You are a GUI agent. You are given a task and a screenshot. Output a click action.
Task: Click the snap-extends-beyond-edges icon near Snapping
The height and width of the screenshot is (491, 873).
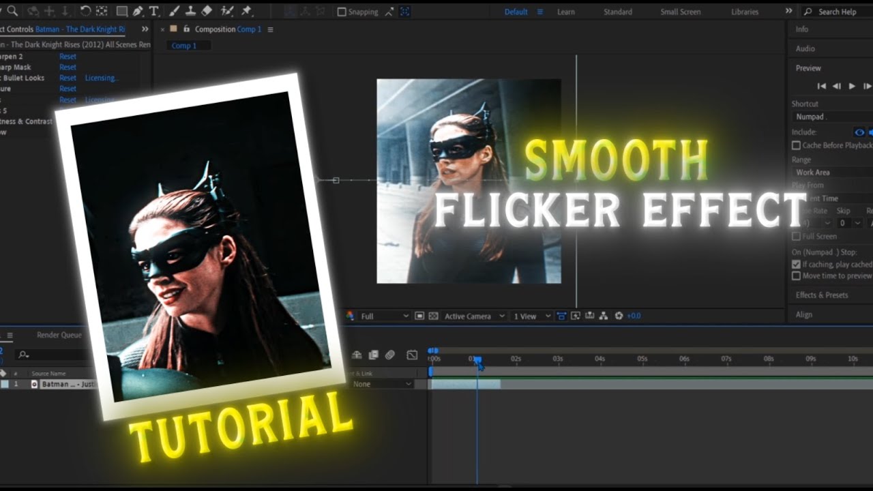(x=389, y=12)
